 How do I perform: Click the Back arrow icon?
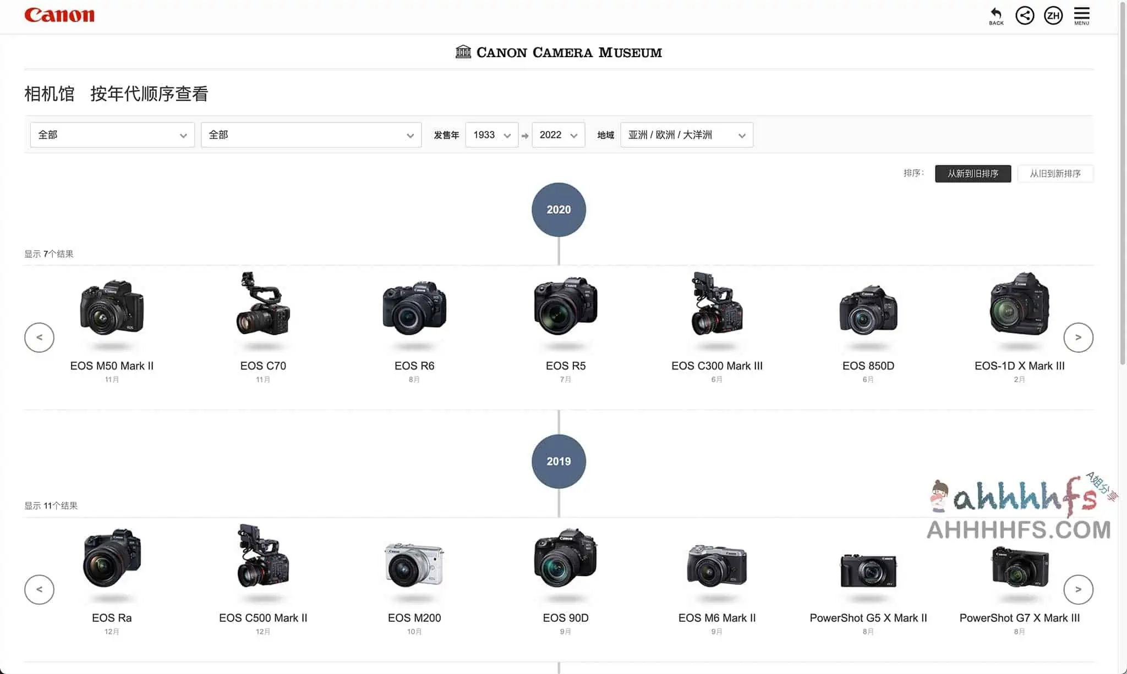[x=996, y=15]
